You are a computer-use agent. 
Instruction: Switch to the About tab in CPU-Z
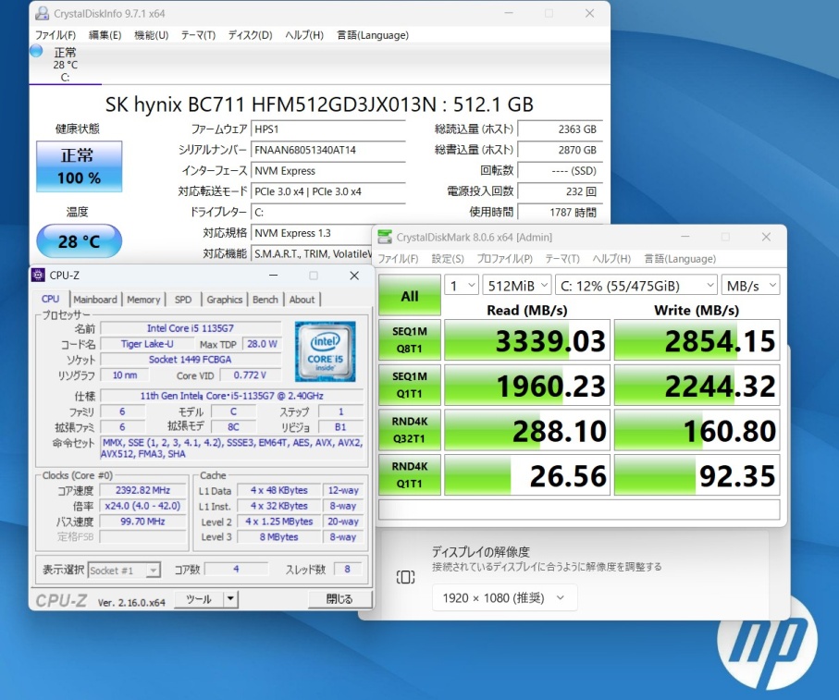[302, 300]
